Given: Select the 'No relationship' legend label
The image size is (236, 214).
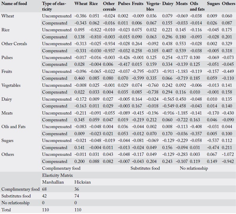Looking at the screenshot, I should pyautogui.click(x=194, y=168).
